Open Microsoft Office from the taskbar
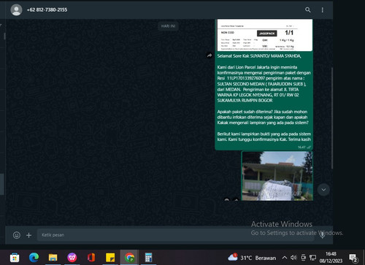This screenshot has width=365, height=265. pyautogui.click(x=91, y=258)
